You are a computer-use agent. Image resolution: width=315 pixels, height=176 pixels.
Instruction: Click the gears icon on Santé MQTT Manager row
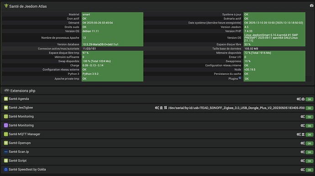pos(299,134)
